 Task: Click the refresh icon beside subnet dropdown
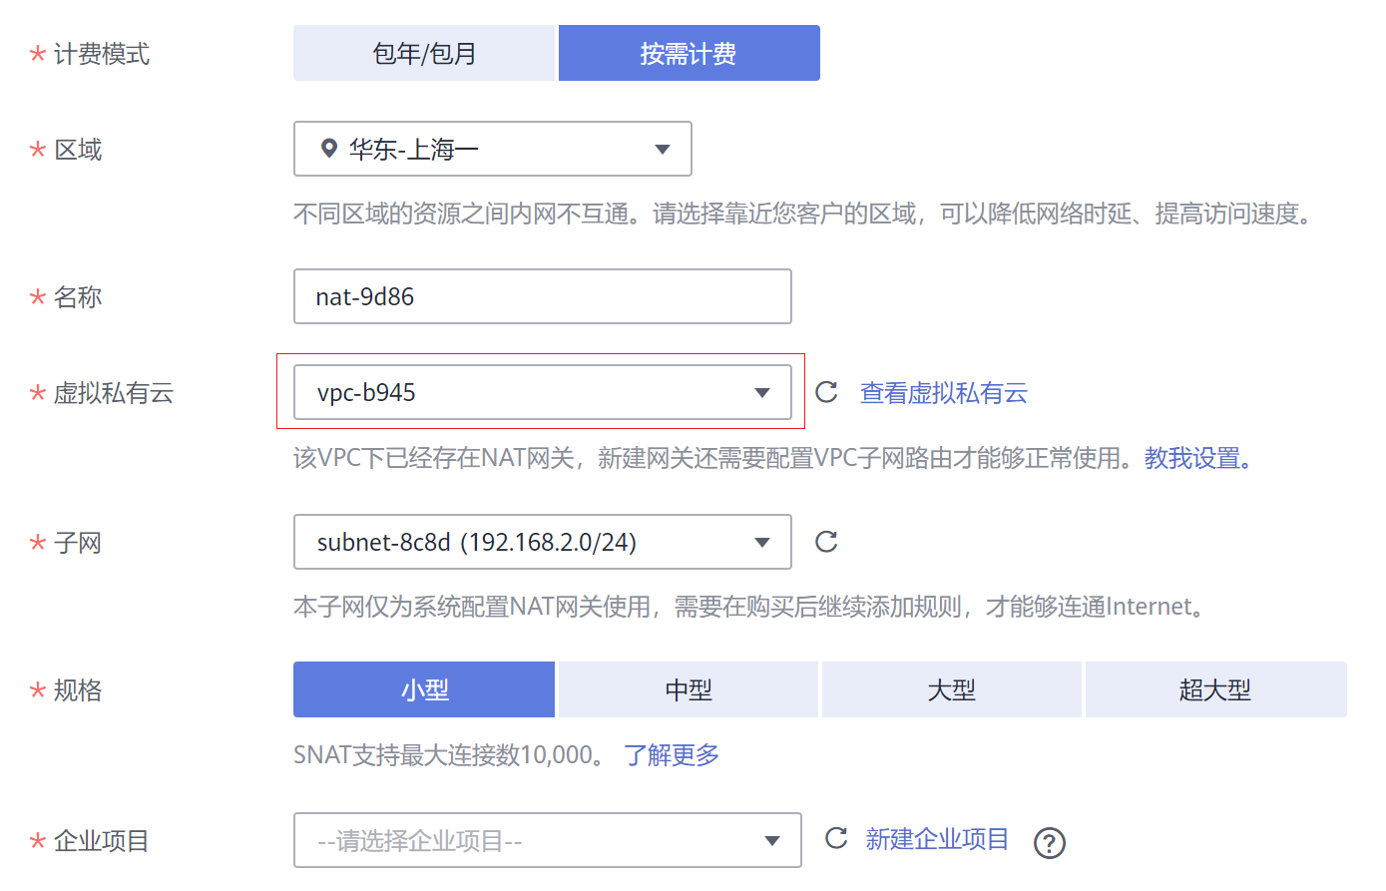coord(826,542)
